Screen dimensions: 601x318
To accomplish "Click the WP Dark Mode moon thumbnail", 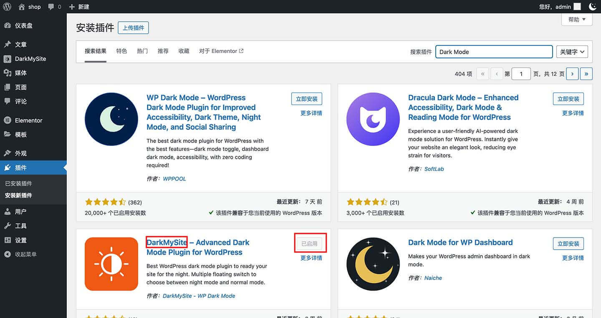I will coord(111,119).
